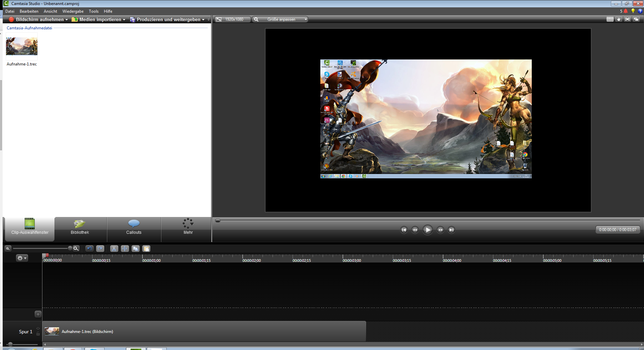The width and height of the screenshot is (644, 350).
Task: Select the crop mode icon in preview toolbar
Action: [x=610, y=19]
